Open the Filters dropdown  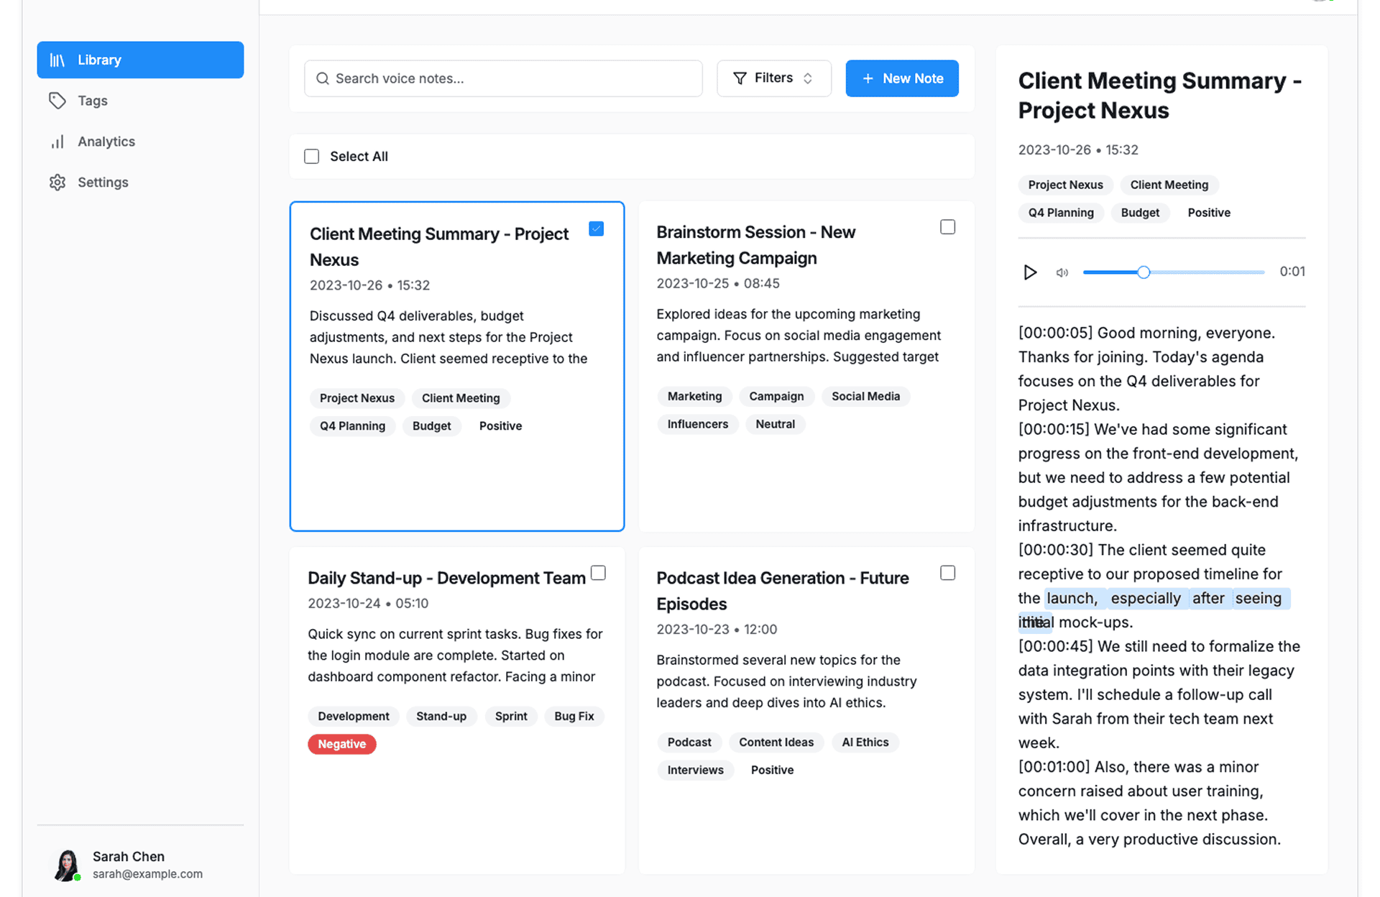773,78
